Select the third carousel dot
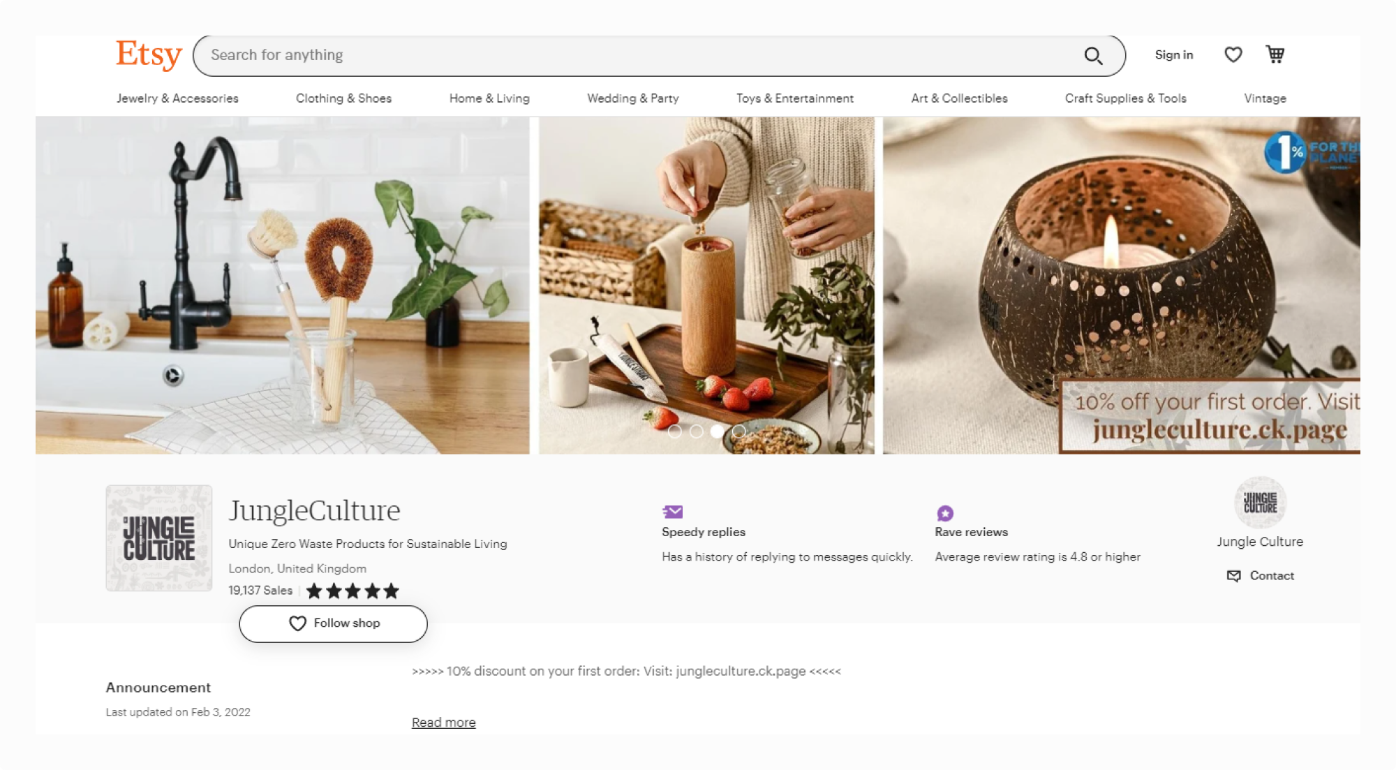Image resolution: width=1396 pixels, height=770 pixels. tap(717, 431)
